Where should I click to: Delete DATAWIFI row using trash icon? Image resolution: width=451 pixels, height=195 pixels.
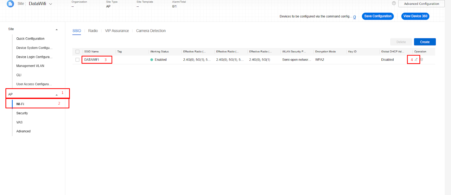(x=422, y=60)
